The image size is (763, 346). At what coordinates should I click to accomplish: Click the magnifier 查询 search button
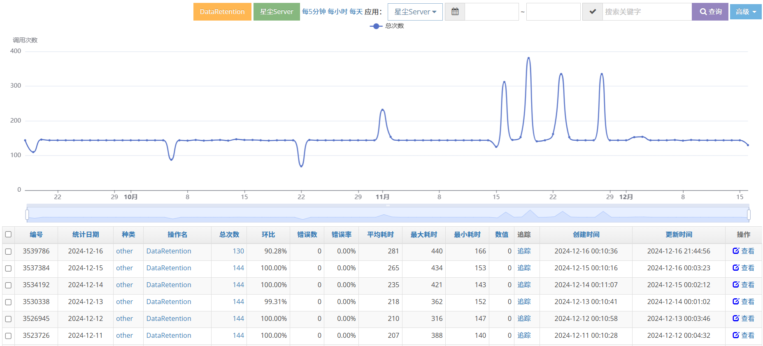coord(710,12)
